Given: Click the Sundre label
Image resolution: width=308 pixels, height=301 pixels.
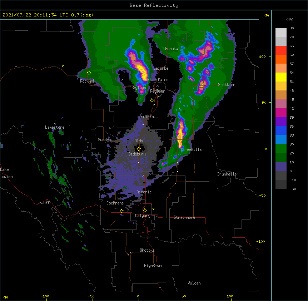Looking at the screenshot, I should click(104, 140).
